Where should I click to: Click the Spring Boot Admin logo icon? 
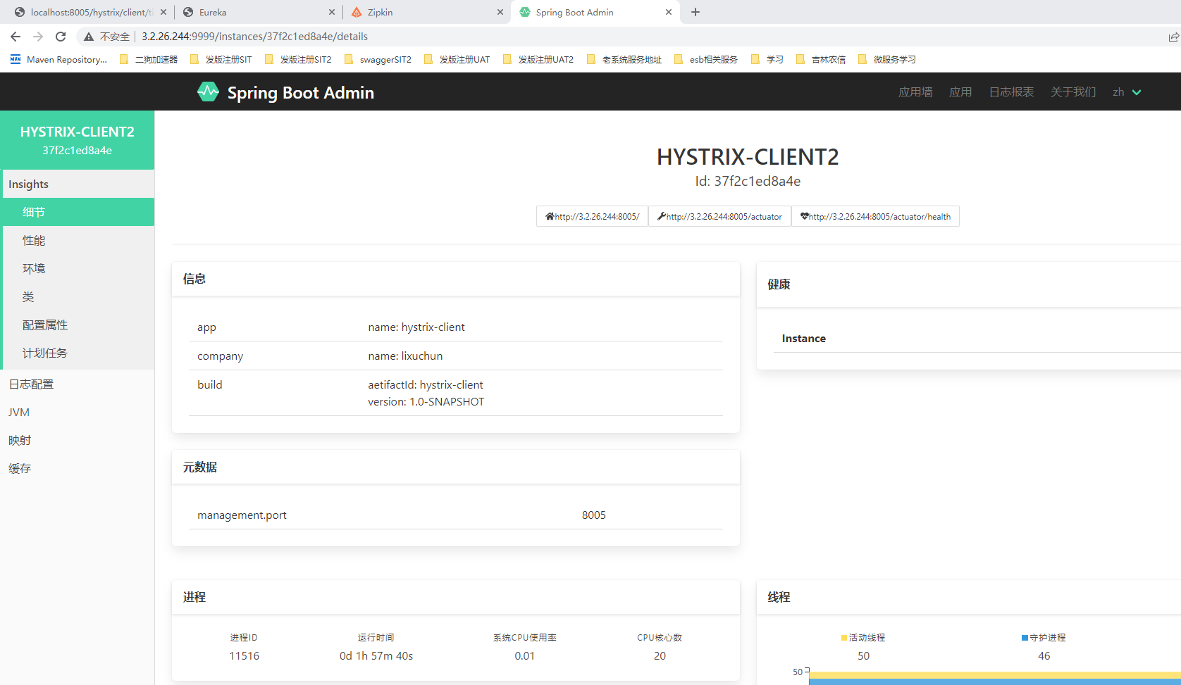click(x=208, y=92)
